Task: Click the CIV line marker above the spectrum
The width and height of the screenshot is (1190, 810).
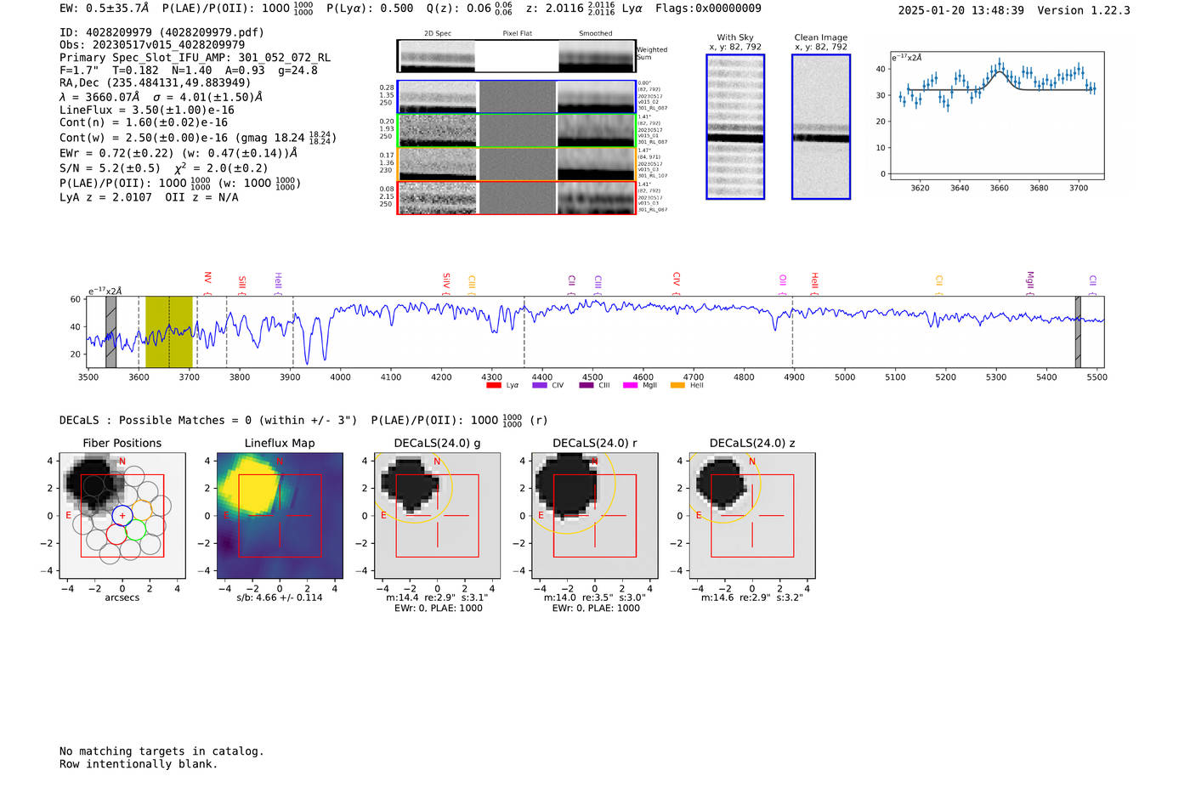Action: click(677, 282)
